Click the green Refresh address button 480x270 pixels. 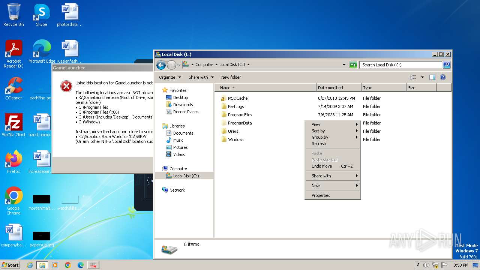click(353, 65)
